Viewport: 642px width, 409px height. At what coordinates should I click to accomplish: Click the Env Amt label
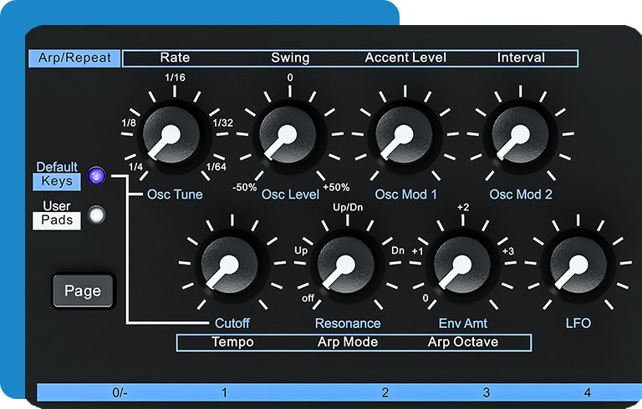coord(463,324)
